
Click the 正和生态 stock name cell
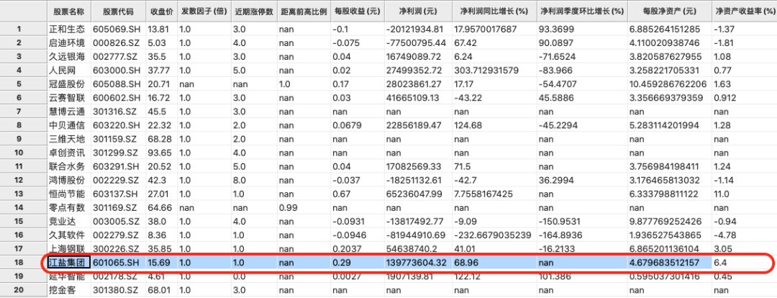(x=69, y=30)
